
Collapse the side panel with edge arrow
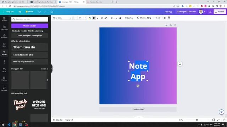point(51,69)
